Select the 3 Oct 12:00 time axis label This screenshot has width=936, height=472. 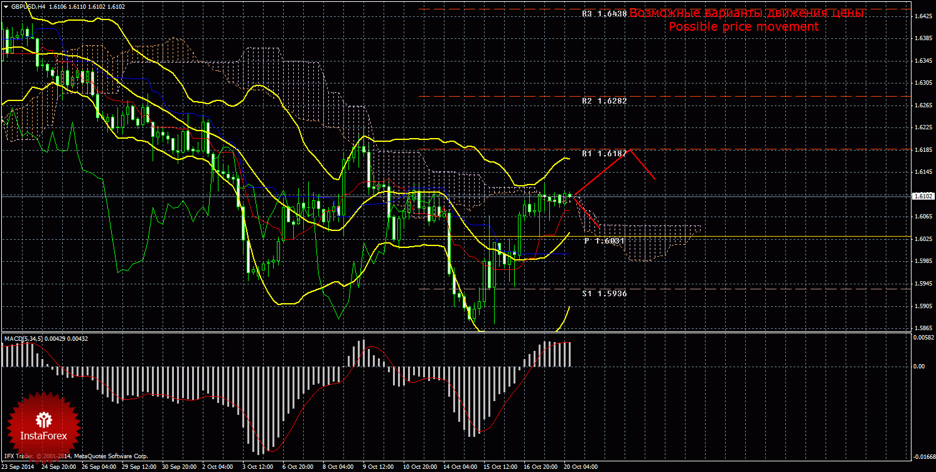click(x=259, y=467)
